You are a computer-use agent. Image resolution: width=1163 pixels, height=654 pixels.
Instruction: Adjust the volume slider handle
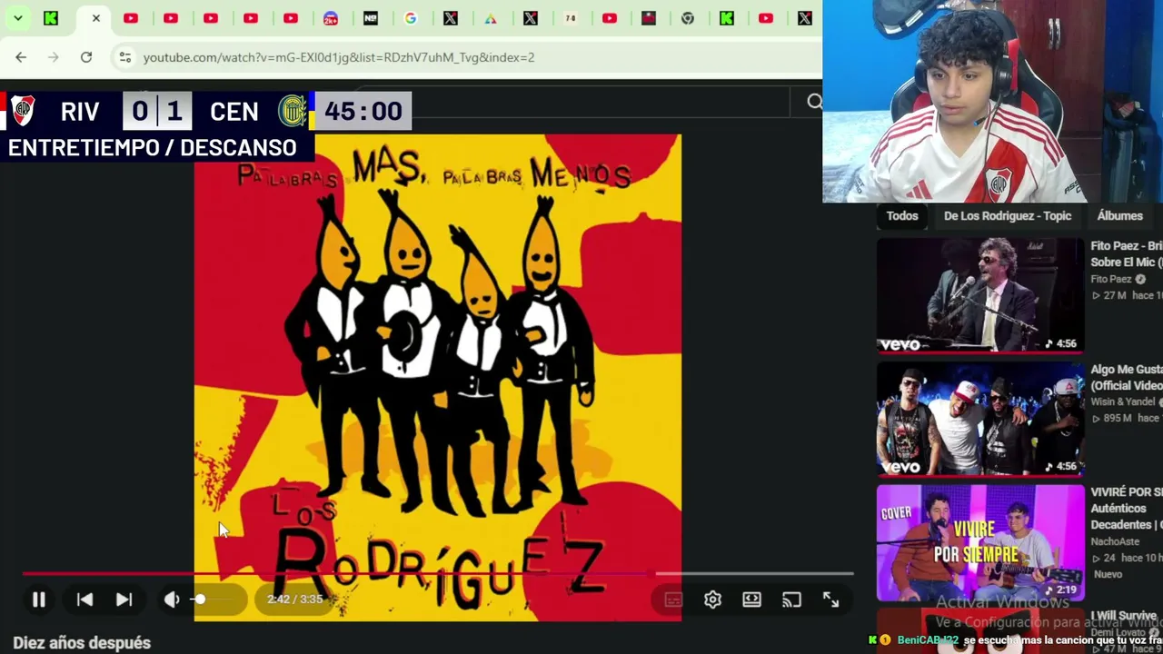pos(200,599)
